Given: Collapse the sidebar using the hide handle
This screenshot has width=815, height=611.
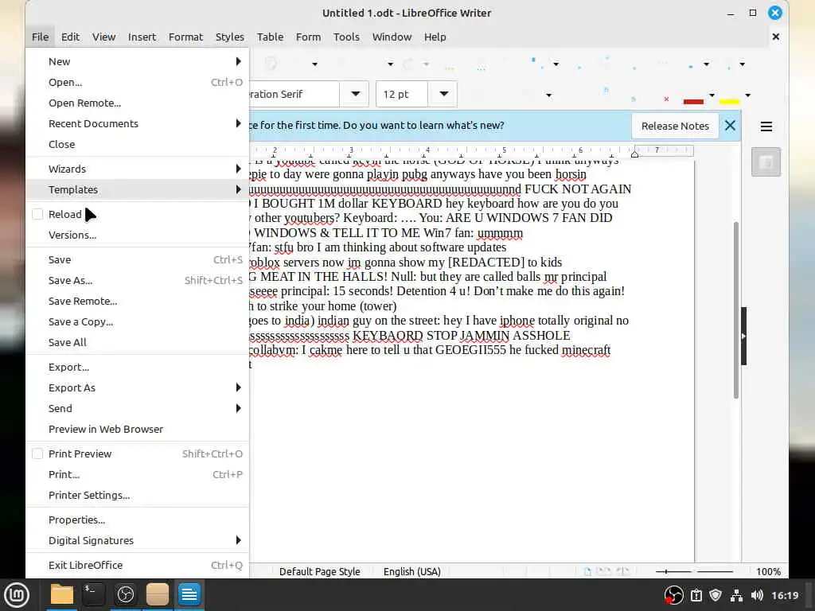Looking at the screenshot, I should [x=744, y=337].
